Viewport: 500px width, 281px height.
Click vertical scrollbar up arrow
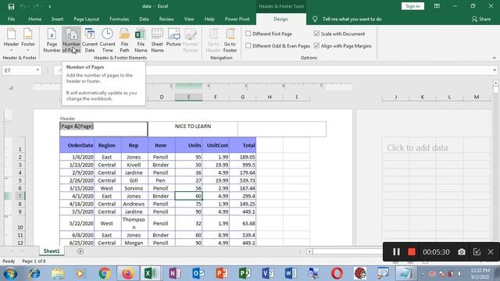(496, 83)
